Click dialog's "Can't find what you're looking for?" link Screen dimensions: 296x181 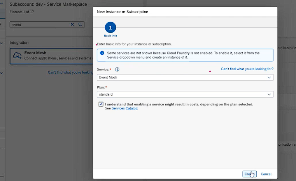click(x=247, y=69)
